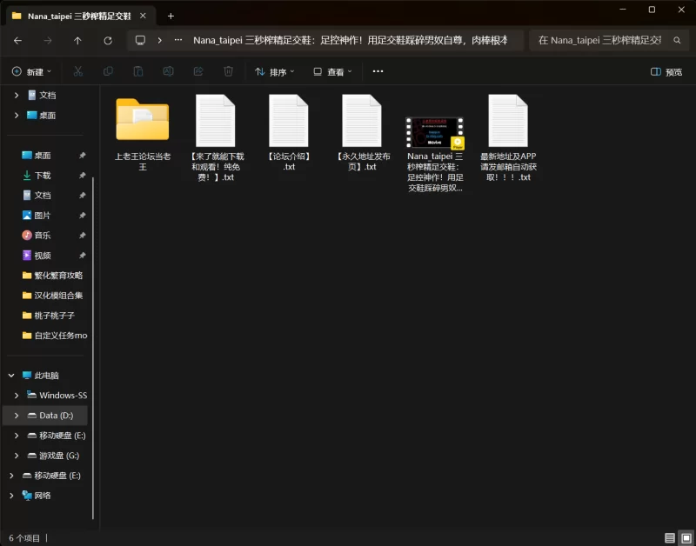
Task: Click the Rename icon in toolbar
Action: [x=168, y=71]
